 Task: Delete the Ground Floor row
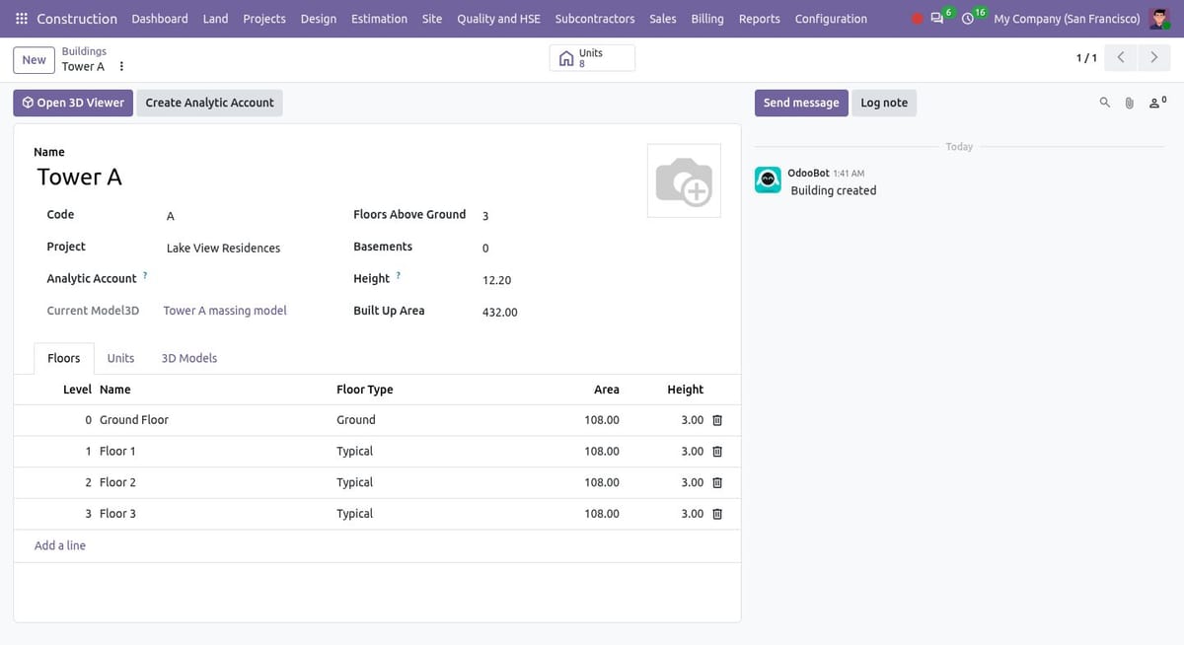click(x=717, y=420)
